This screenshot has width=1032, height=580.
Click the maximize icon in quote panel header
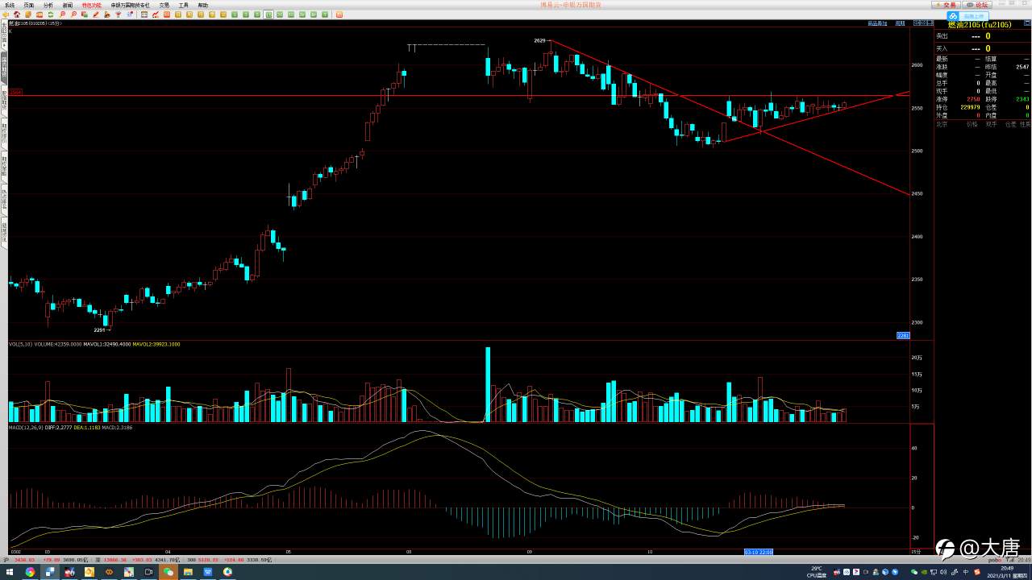point(1026,24)
